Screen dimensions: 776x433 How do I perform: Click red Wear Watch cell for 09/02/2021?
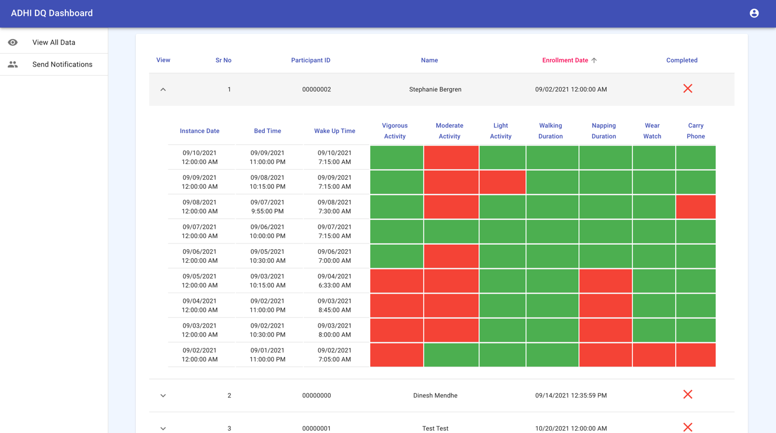[x=653, y=355]
